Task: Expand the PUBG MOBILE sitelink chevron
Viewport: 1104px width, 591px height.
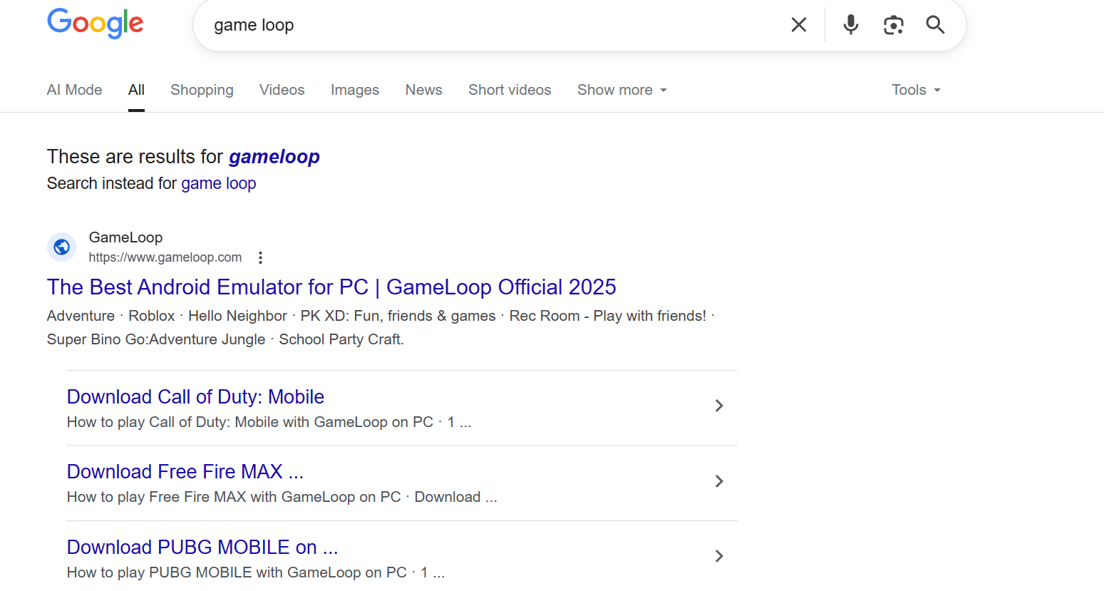Action: click(719, 556)
